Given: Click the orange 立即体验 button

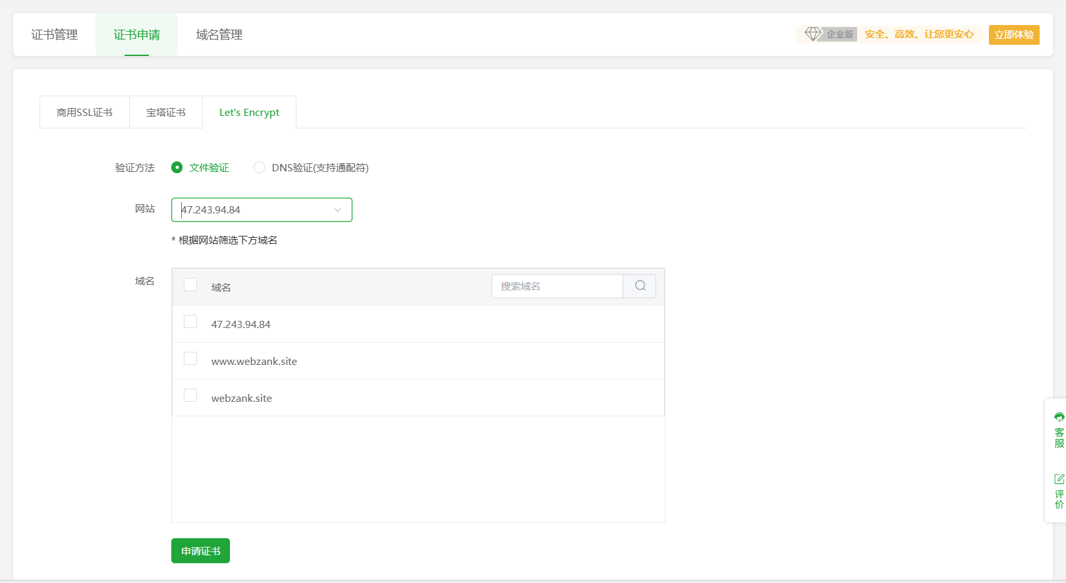Looking at the screenshot, I should point(1013,35).
